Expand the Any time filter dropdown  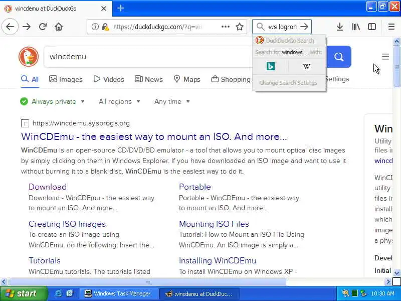click(x=172, y=102)
